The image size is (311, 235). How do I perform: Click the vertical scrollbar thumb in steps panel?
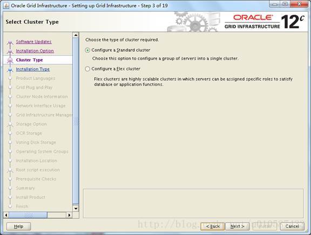76,121
